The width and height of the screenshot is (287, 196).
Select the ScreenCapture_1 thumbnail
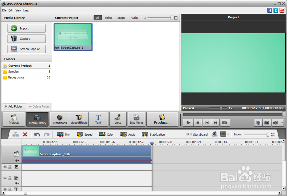pos(73,37)
